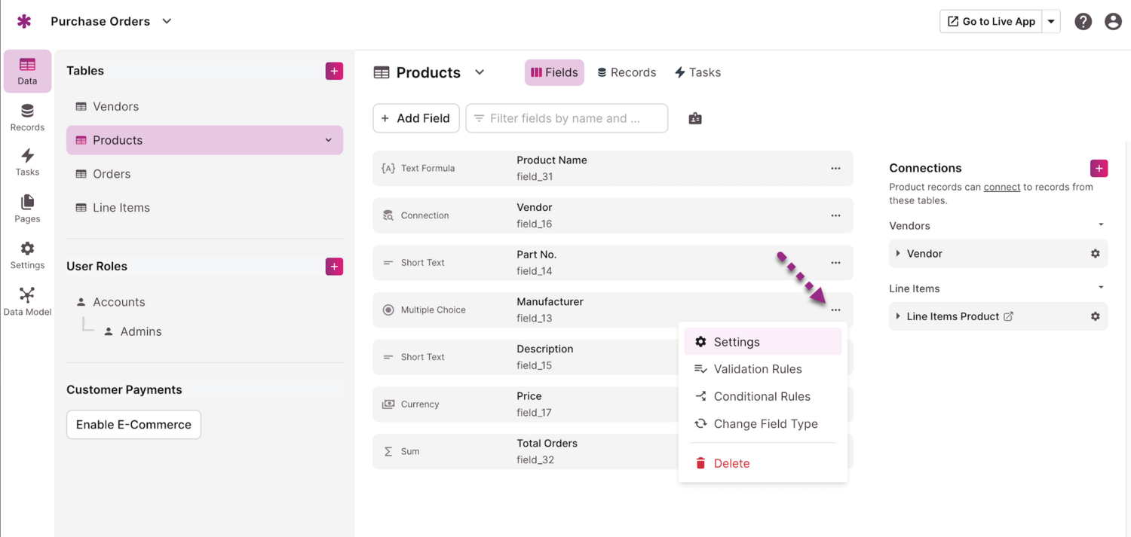Screen dimensions: 1131x537
Task: Expand the Line Items Product connection
Action: (x=898, y=316)
